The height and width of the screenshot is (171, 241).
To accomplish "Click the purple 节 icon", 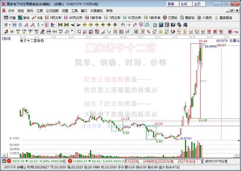I will click(141, 25).
